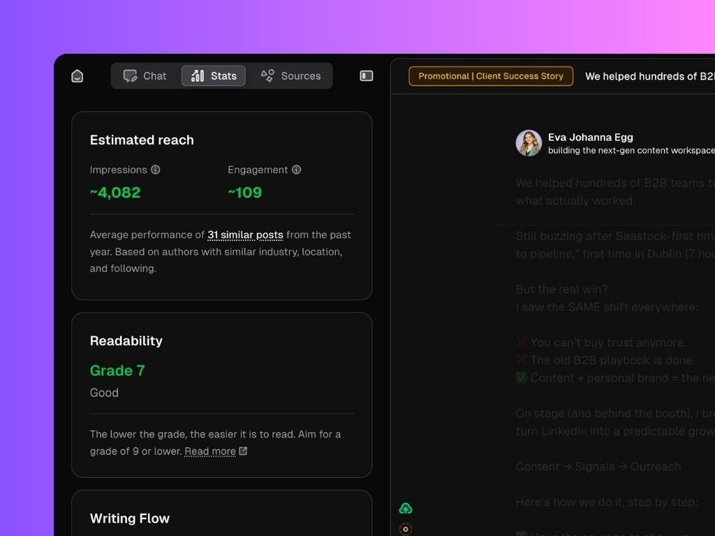Screen dimensions: 715x536
Task: Click the orange circular status icon
Action: click(406, 529)
